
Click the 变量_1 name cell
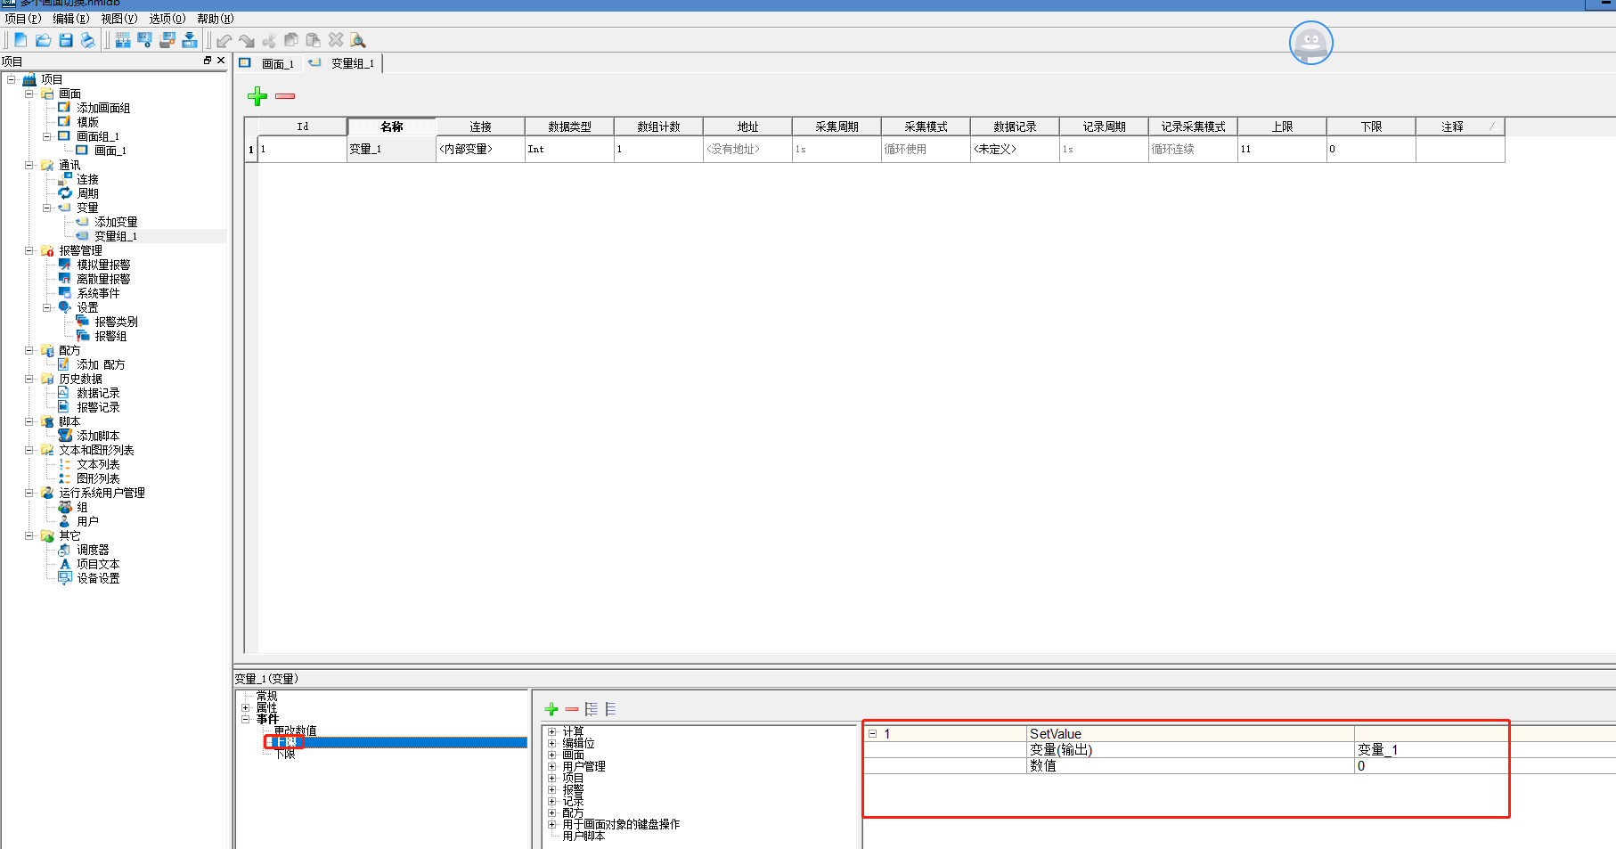[x=391, y=149]
